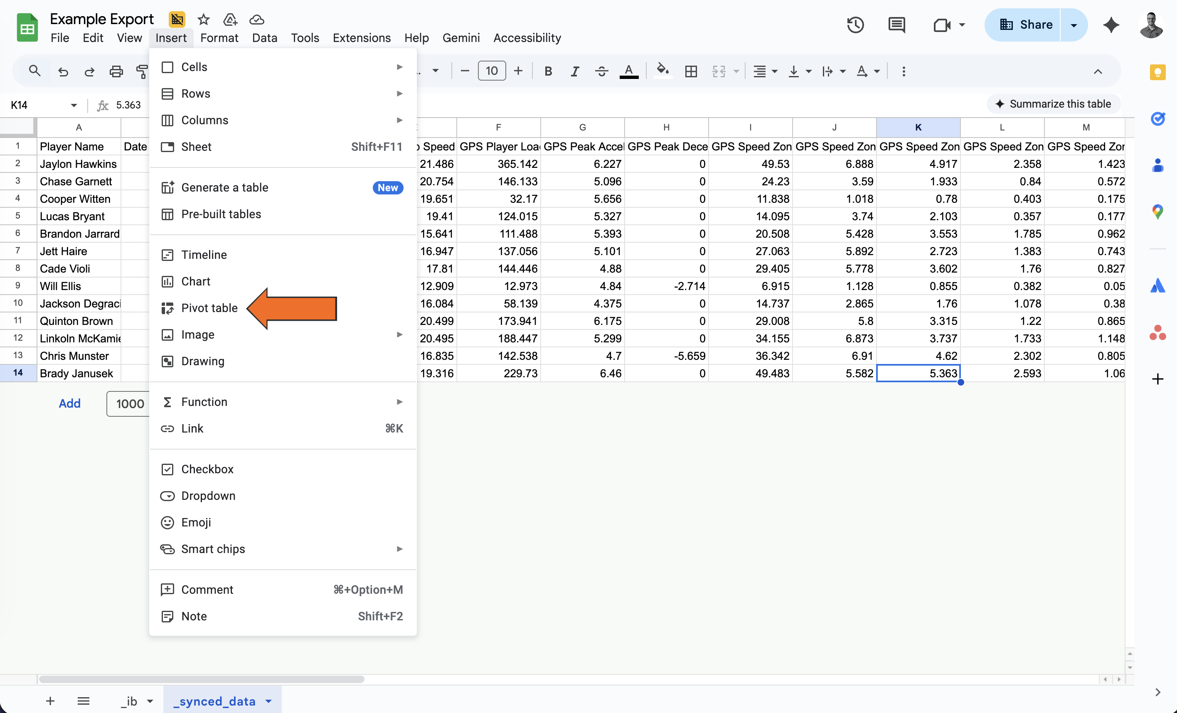Redo the last action
Image resolution: width=1177 pixels, height=713 pixels.
click(89, 71)
